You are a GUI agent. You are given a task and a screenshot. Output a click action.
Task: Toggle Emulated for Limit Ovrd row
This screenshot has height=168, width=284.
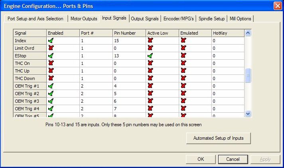click(183, 48)
